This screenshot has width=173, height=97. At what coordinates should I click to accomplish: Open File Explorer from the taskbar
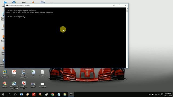[65, 95]
